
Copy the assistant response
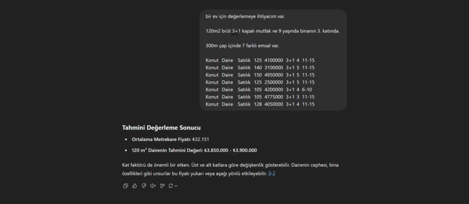[x=125, y=186]
